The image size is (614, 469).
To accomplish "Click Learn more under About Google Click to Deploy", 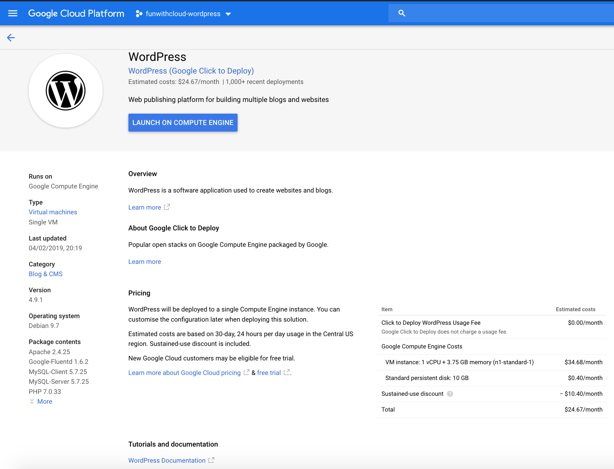I will [145, 262].
